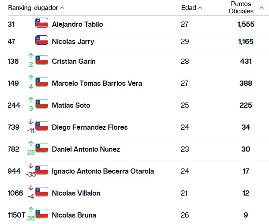Click the red down arrow beside rank 739

point(31,122)
